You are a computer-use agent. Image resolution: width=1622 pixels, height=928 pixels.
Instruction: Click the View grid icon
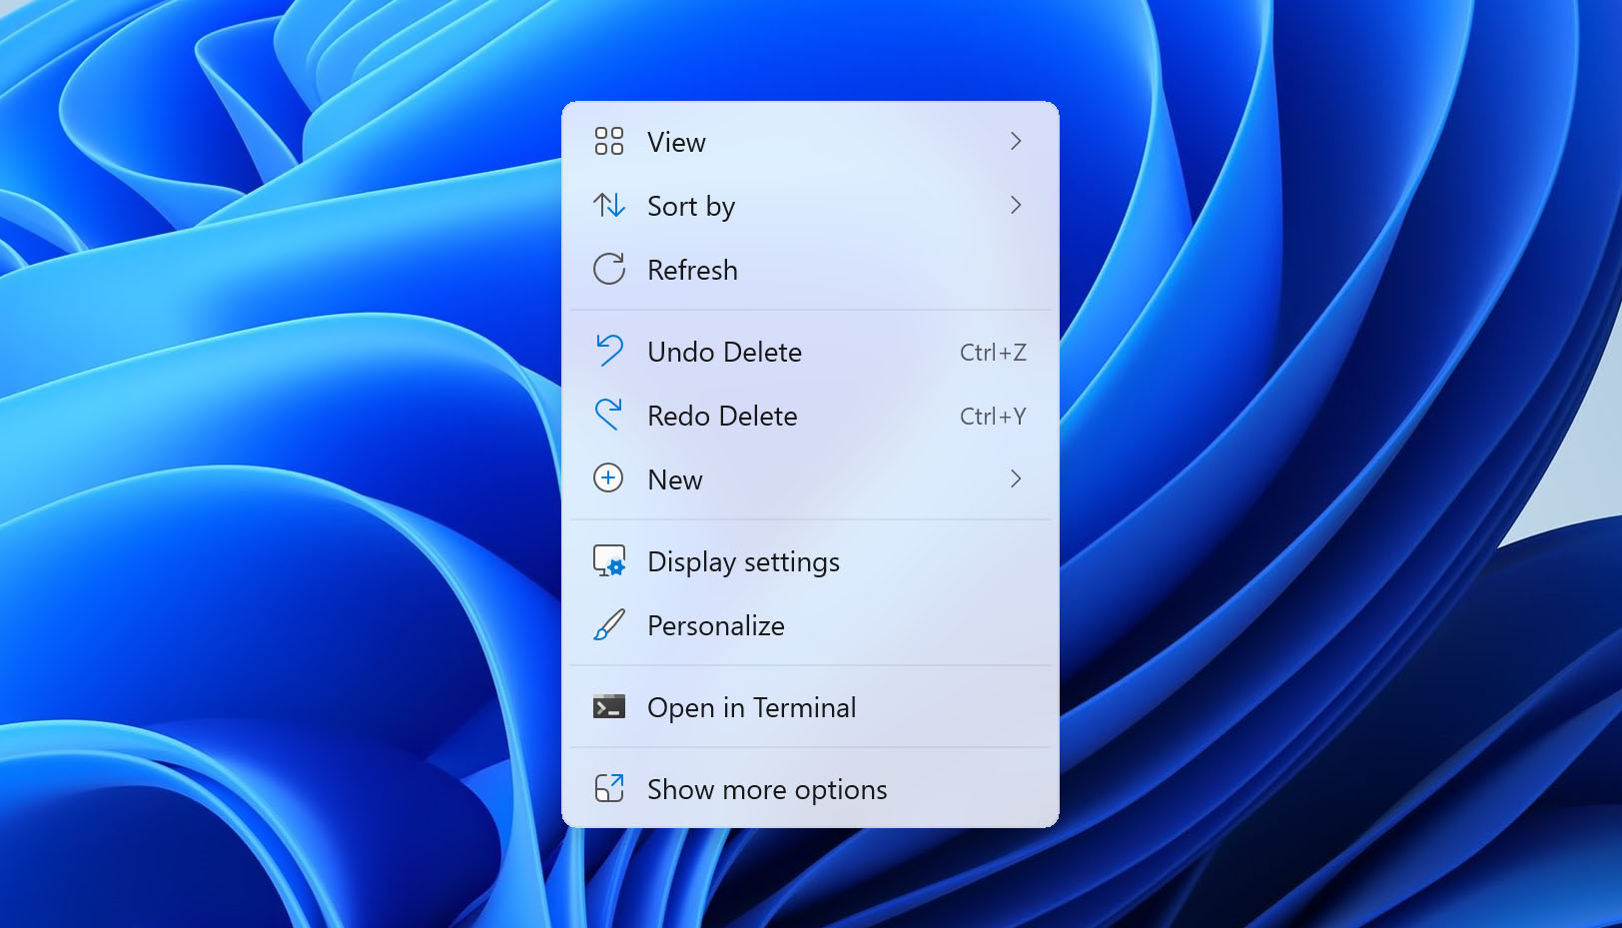point(608,141)
